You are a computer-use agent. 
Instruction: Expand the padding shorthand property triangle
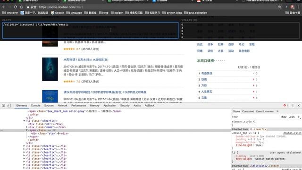pyautogui.click(x=249, y=139)
